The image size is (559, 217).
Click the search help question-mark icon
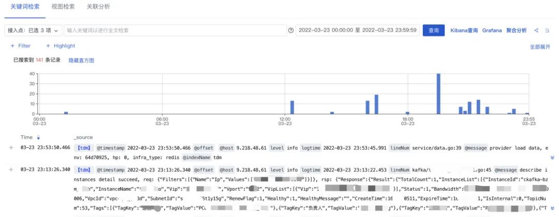click(x=291, y=30)
